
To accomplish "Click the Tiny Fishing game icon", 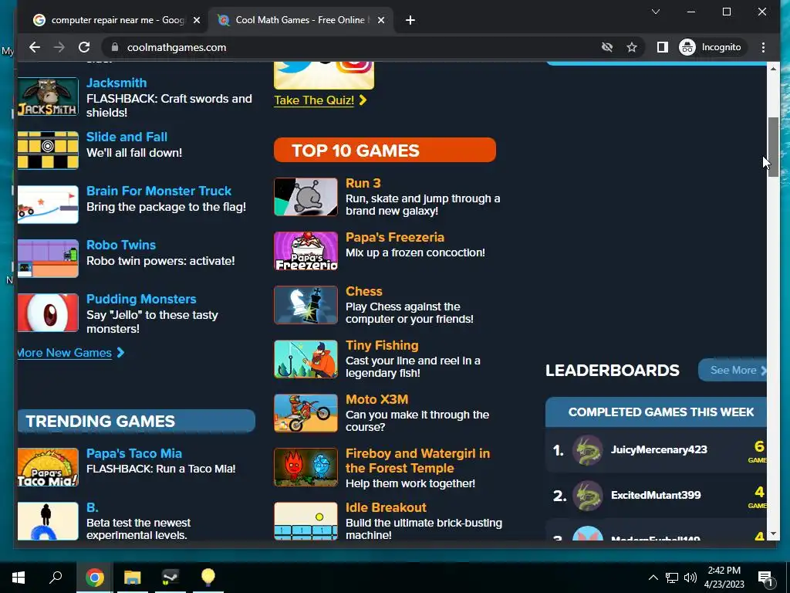I will (306, 358).
